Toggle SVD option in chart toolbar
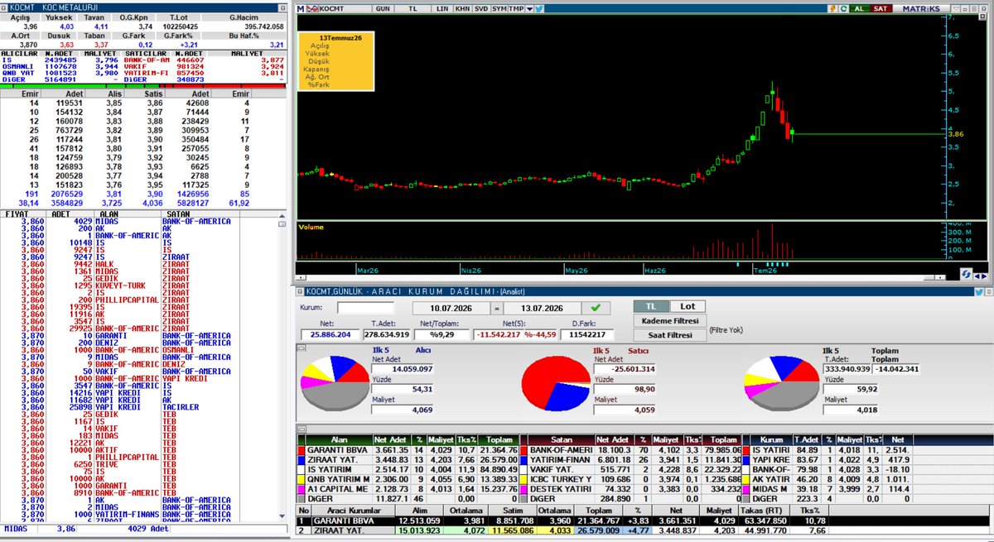The width and height of the screenshot is (994, 542). [x=481, y=8]
